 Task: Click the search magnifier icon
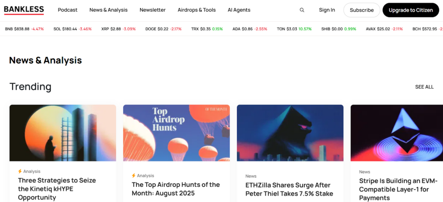point(302,10)
